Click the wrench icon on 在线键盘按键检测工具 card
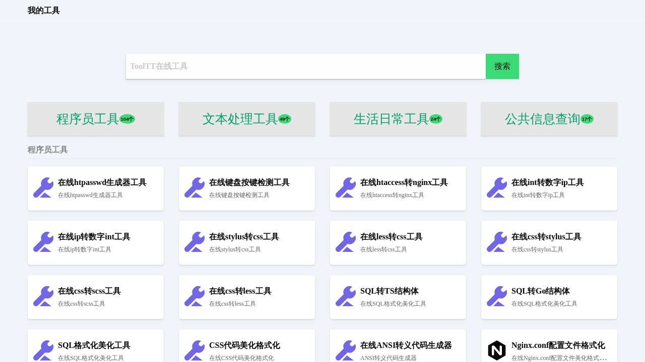This screenshot has height=362, width=645. [194, 188]
